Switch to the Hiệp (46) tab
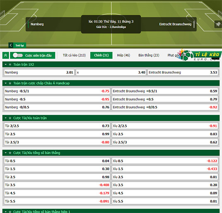 (123, 55)
